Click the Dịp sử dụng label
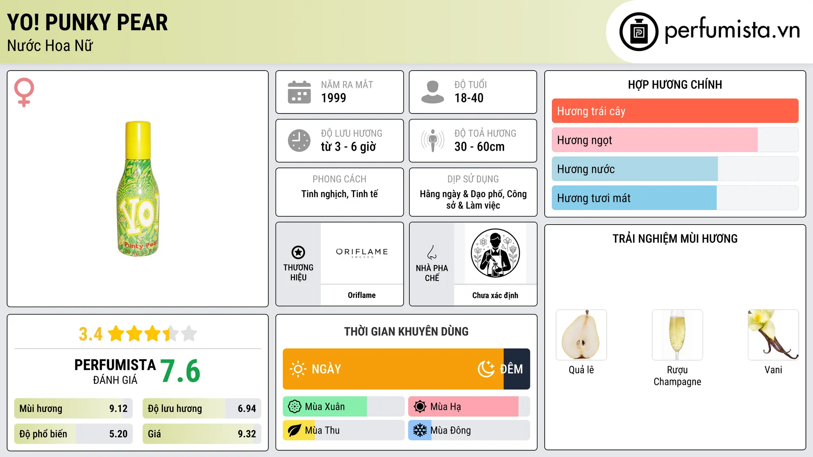Viewport: 813px width, 457px height. tap(473, 179)
